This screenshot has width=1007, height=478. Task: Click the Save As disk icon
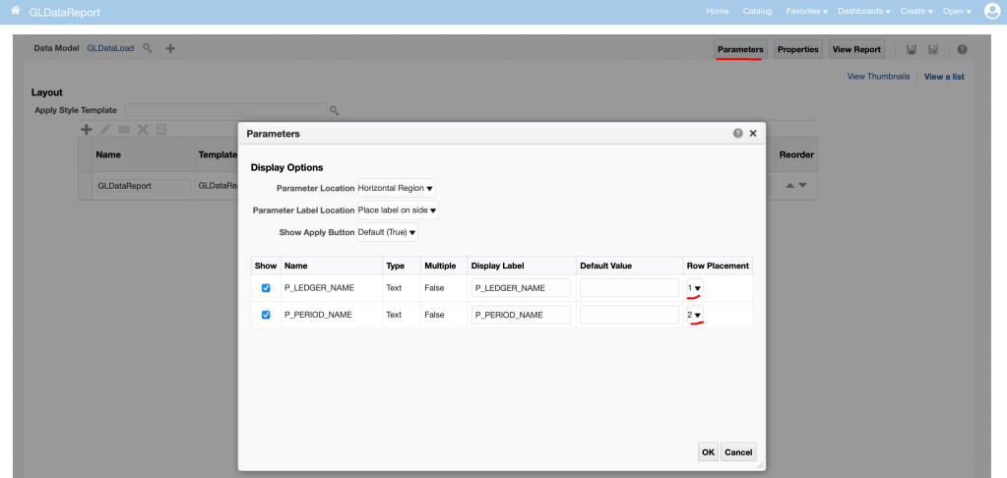point(933,49)
